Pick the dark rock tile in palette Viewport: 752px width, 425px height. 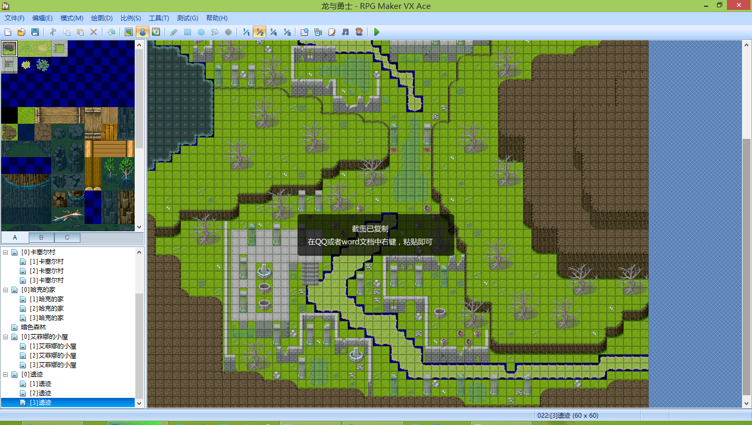[x=9, y=49]
